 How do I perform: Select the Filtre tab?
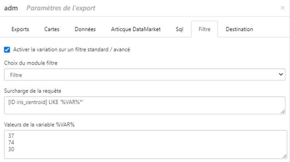(x=204, y=29)
